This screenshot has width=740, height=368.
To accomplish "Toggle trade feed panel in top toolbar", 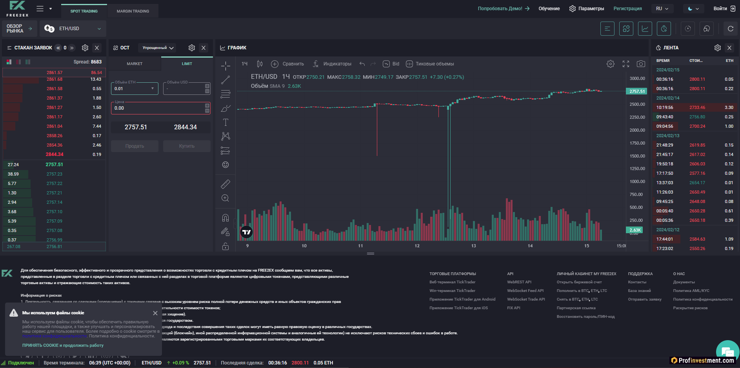I will tap(664, 29).
